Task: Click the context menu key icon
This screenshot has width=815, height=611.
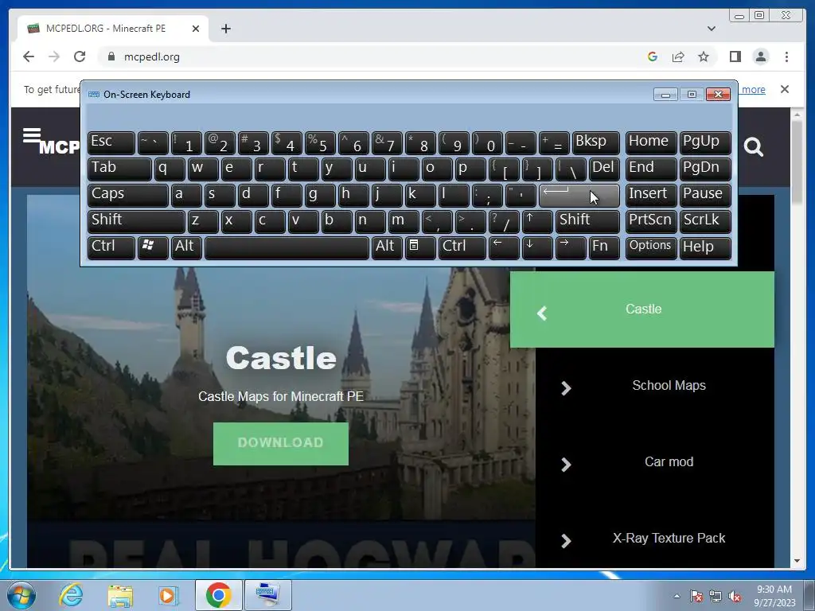Action: pyautogui.click(x=420, y=247)
